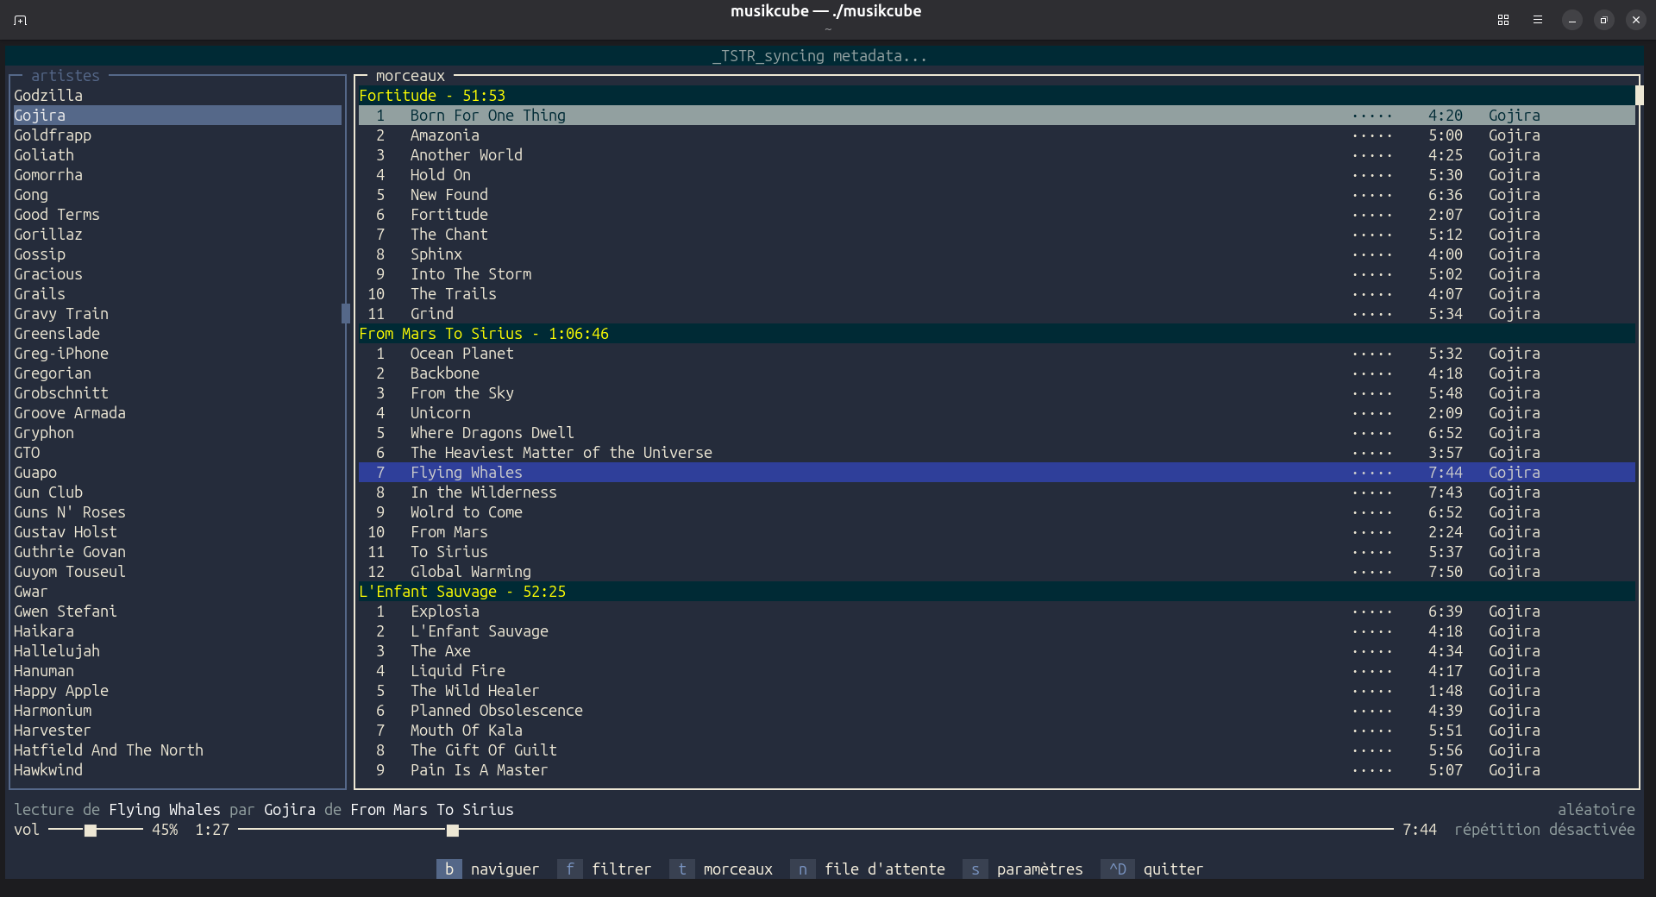Click the volume slider handle

coord(91,831)
